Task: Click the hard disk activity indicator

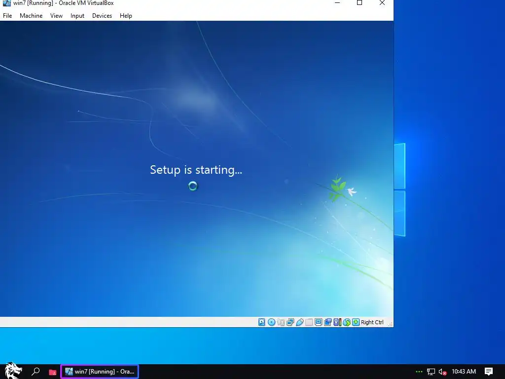Action: coord(262,322)
